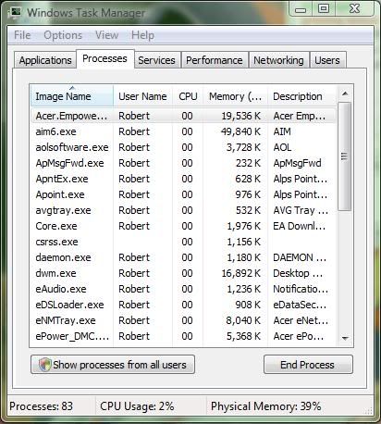The height and width of the screenshot is (424, 381).
Task: Click the AOL description cell
Action: 282,147
